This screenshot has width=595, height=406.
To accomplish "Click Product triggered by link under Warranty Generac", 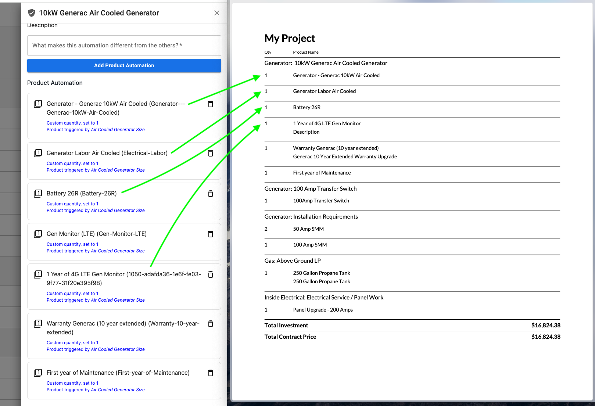I will point(96,349).
